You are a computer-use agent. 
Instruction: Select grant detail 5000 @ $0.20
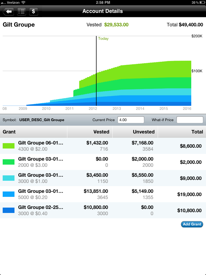click(x=33, y=197)
